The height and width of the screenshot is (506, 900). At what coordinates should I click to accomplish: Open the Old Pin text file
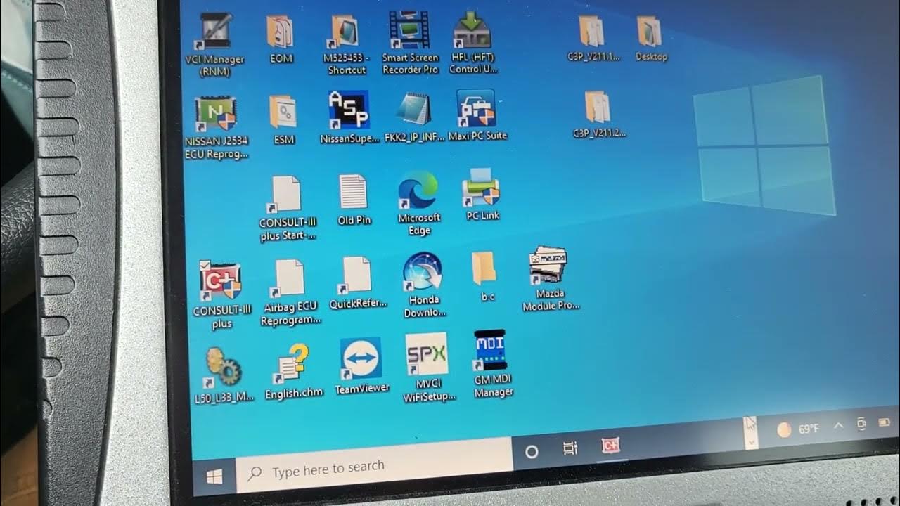(354, 200)
